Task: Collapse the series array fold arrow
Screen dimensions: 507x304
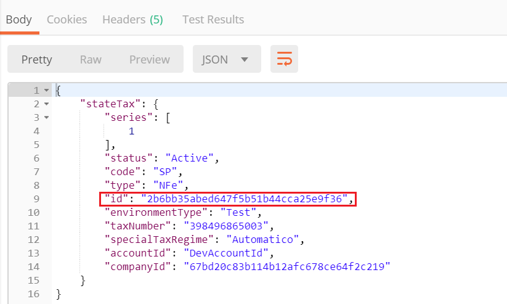Action: point(46,118)
